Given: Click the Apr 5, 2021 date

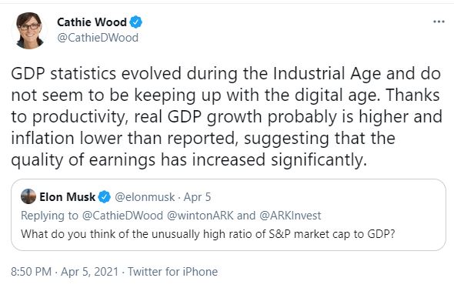Looking at the screenshot, I should (89, 272).
